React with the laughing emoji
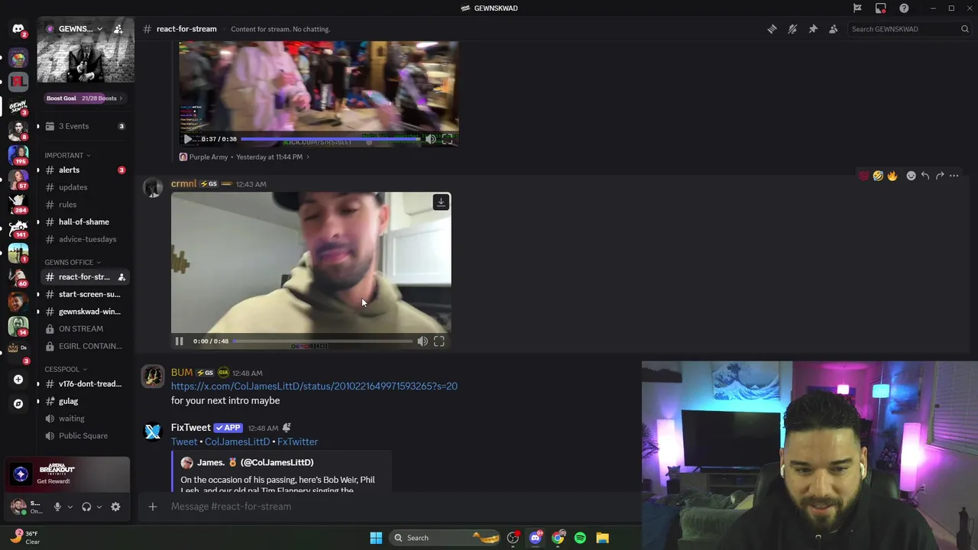978x550 pixels. point(878,176)
